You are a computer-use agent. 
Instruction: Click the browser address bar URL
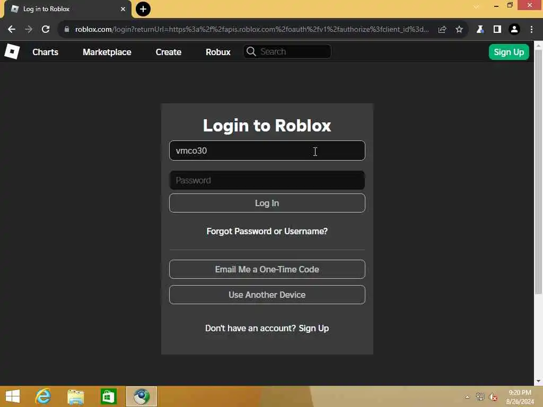click(252, 30)
